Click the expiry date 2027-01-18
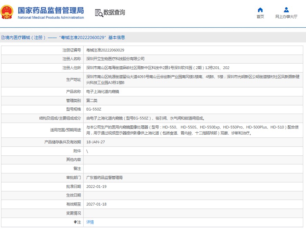 (96, 204)
